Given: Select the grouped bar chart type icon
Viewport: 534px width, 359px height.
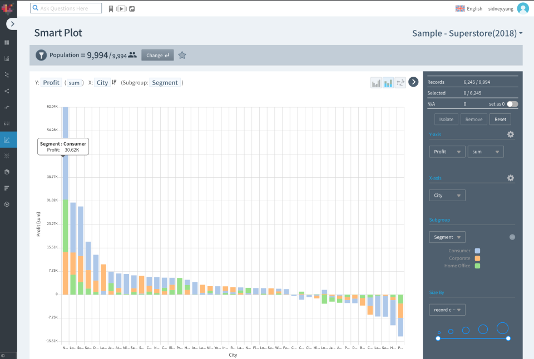Looking at the screenshot, I should 376,82.
